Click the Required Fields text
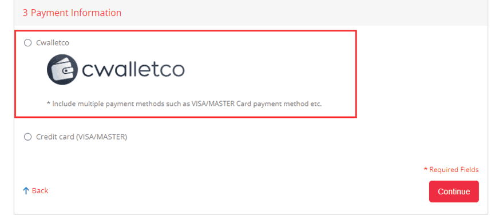 tap(454, 170)
